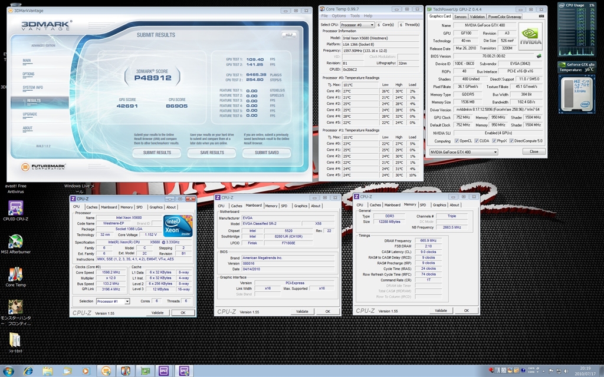This screenshot has height=377, width=604.
Task: Click Save Results in 3DMark Vantage
Action: tap(212, 153)
